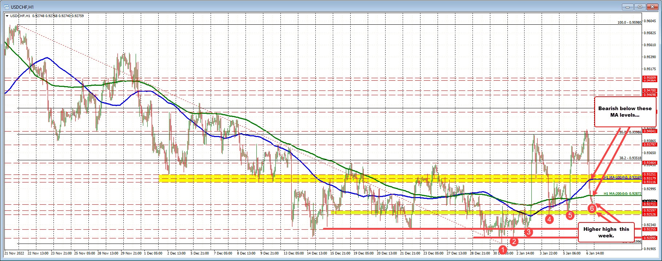The width and height of the screenshot is (662, 261).
Task: Click the time axis label '21 Dec 21:00'
Action: click(x=410, y=253)
